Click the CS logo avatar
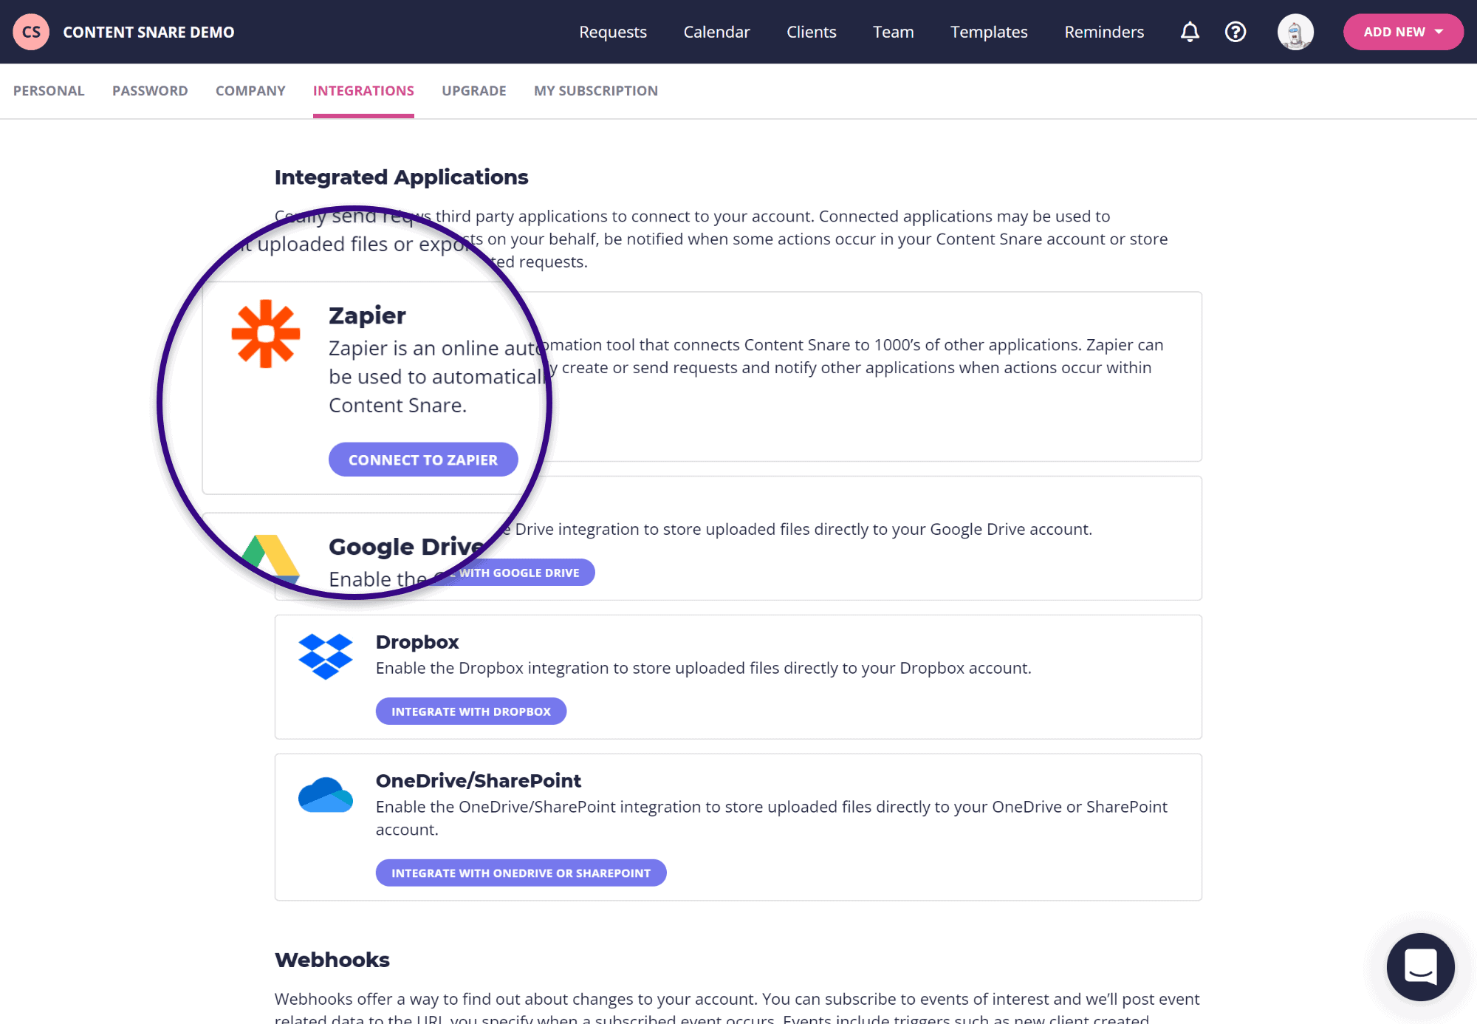1477x1024 pixels. (x=31, y=32)
